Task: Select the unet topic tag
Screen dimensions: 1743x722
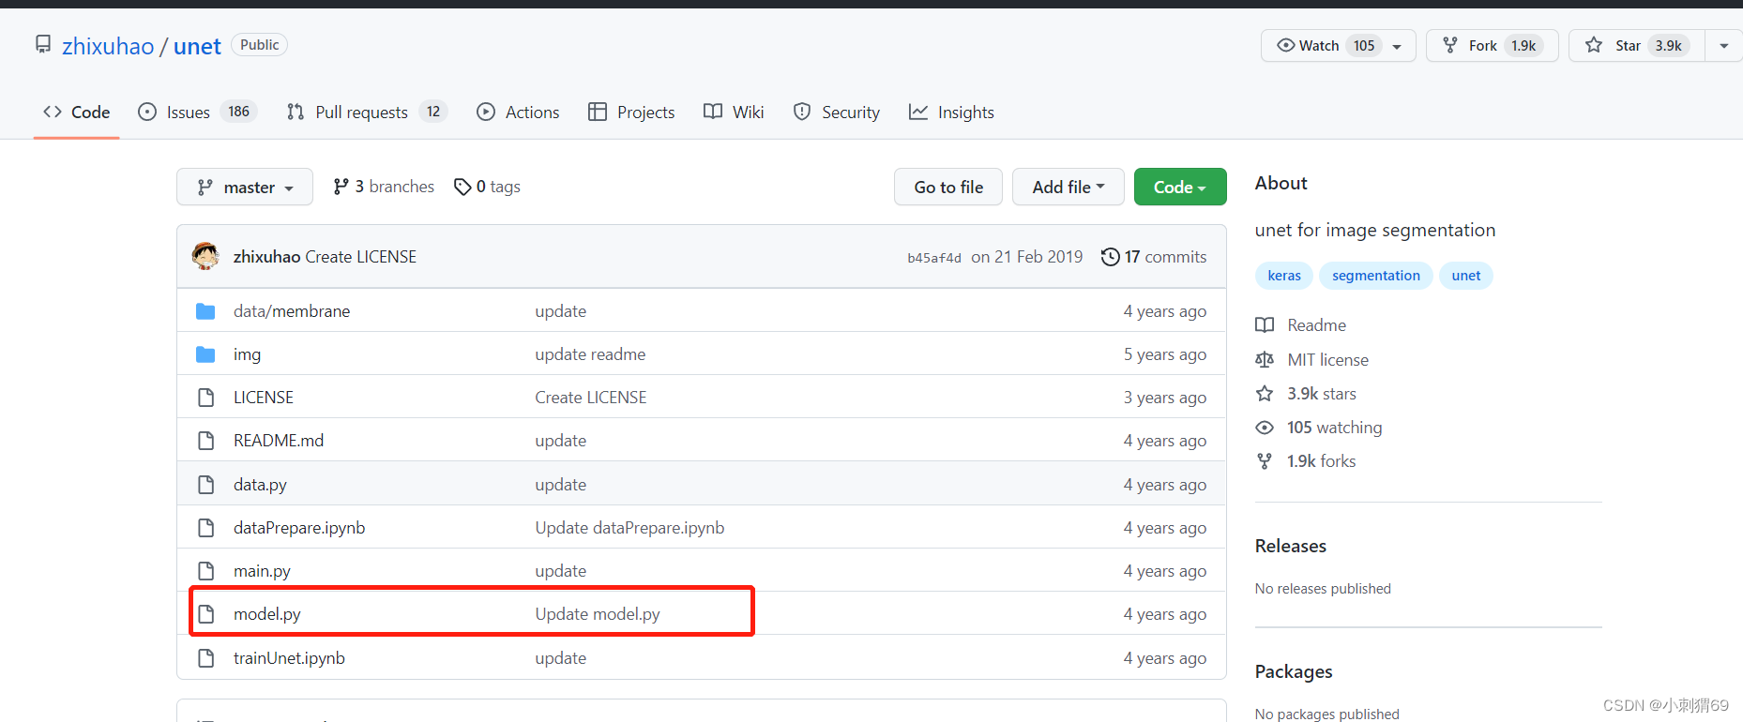Action: 1466,276
